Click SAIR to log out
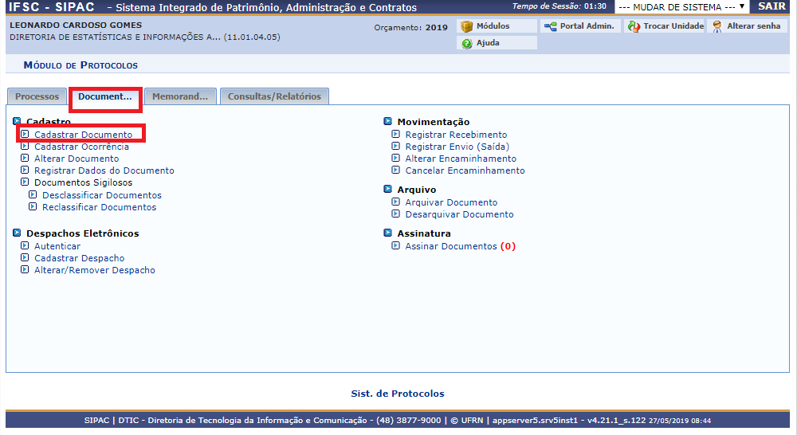This screenshot has width=797, height=435. pyautogui.click(x=771, y=7)
